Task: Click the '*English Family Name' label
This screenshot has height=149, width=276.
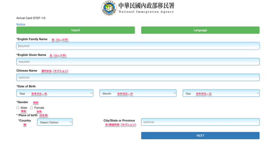Action: coord(32,39)
